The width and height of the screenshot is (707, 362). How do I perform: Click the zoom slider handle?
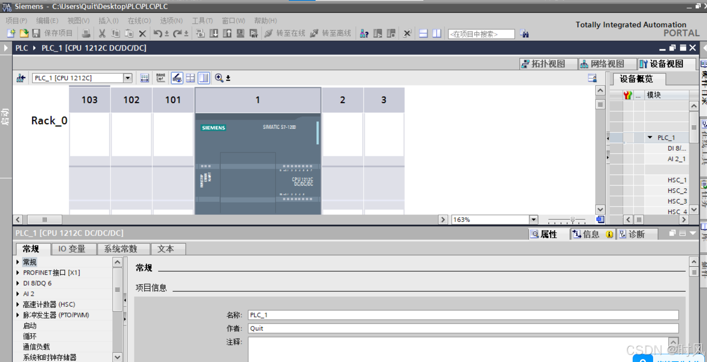click(x=573, y=220)
